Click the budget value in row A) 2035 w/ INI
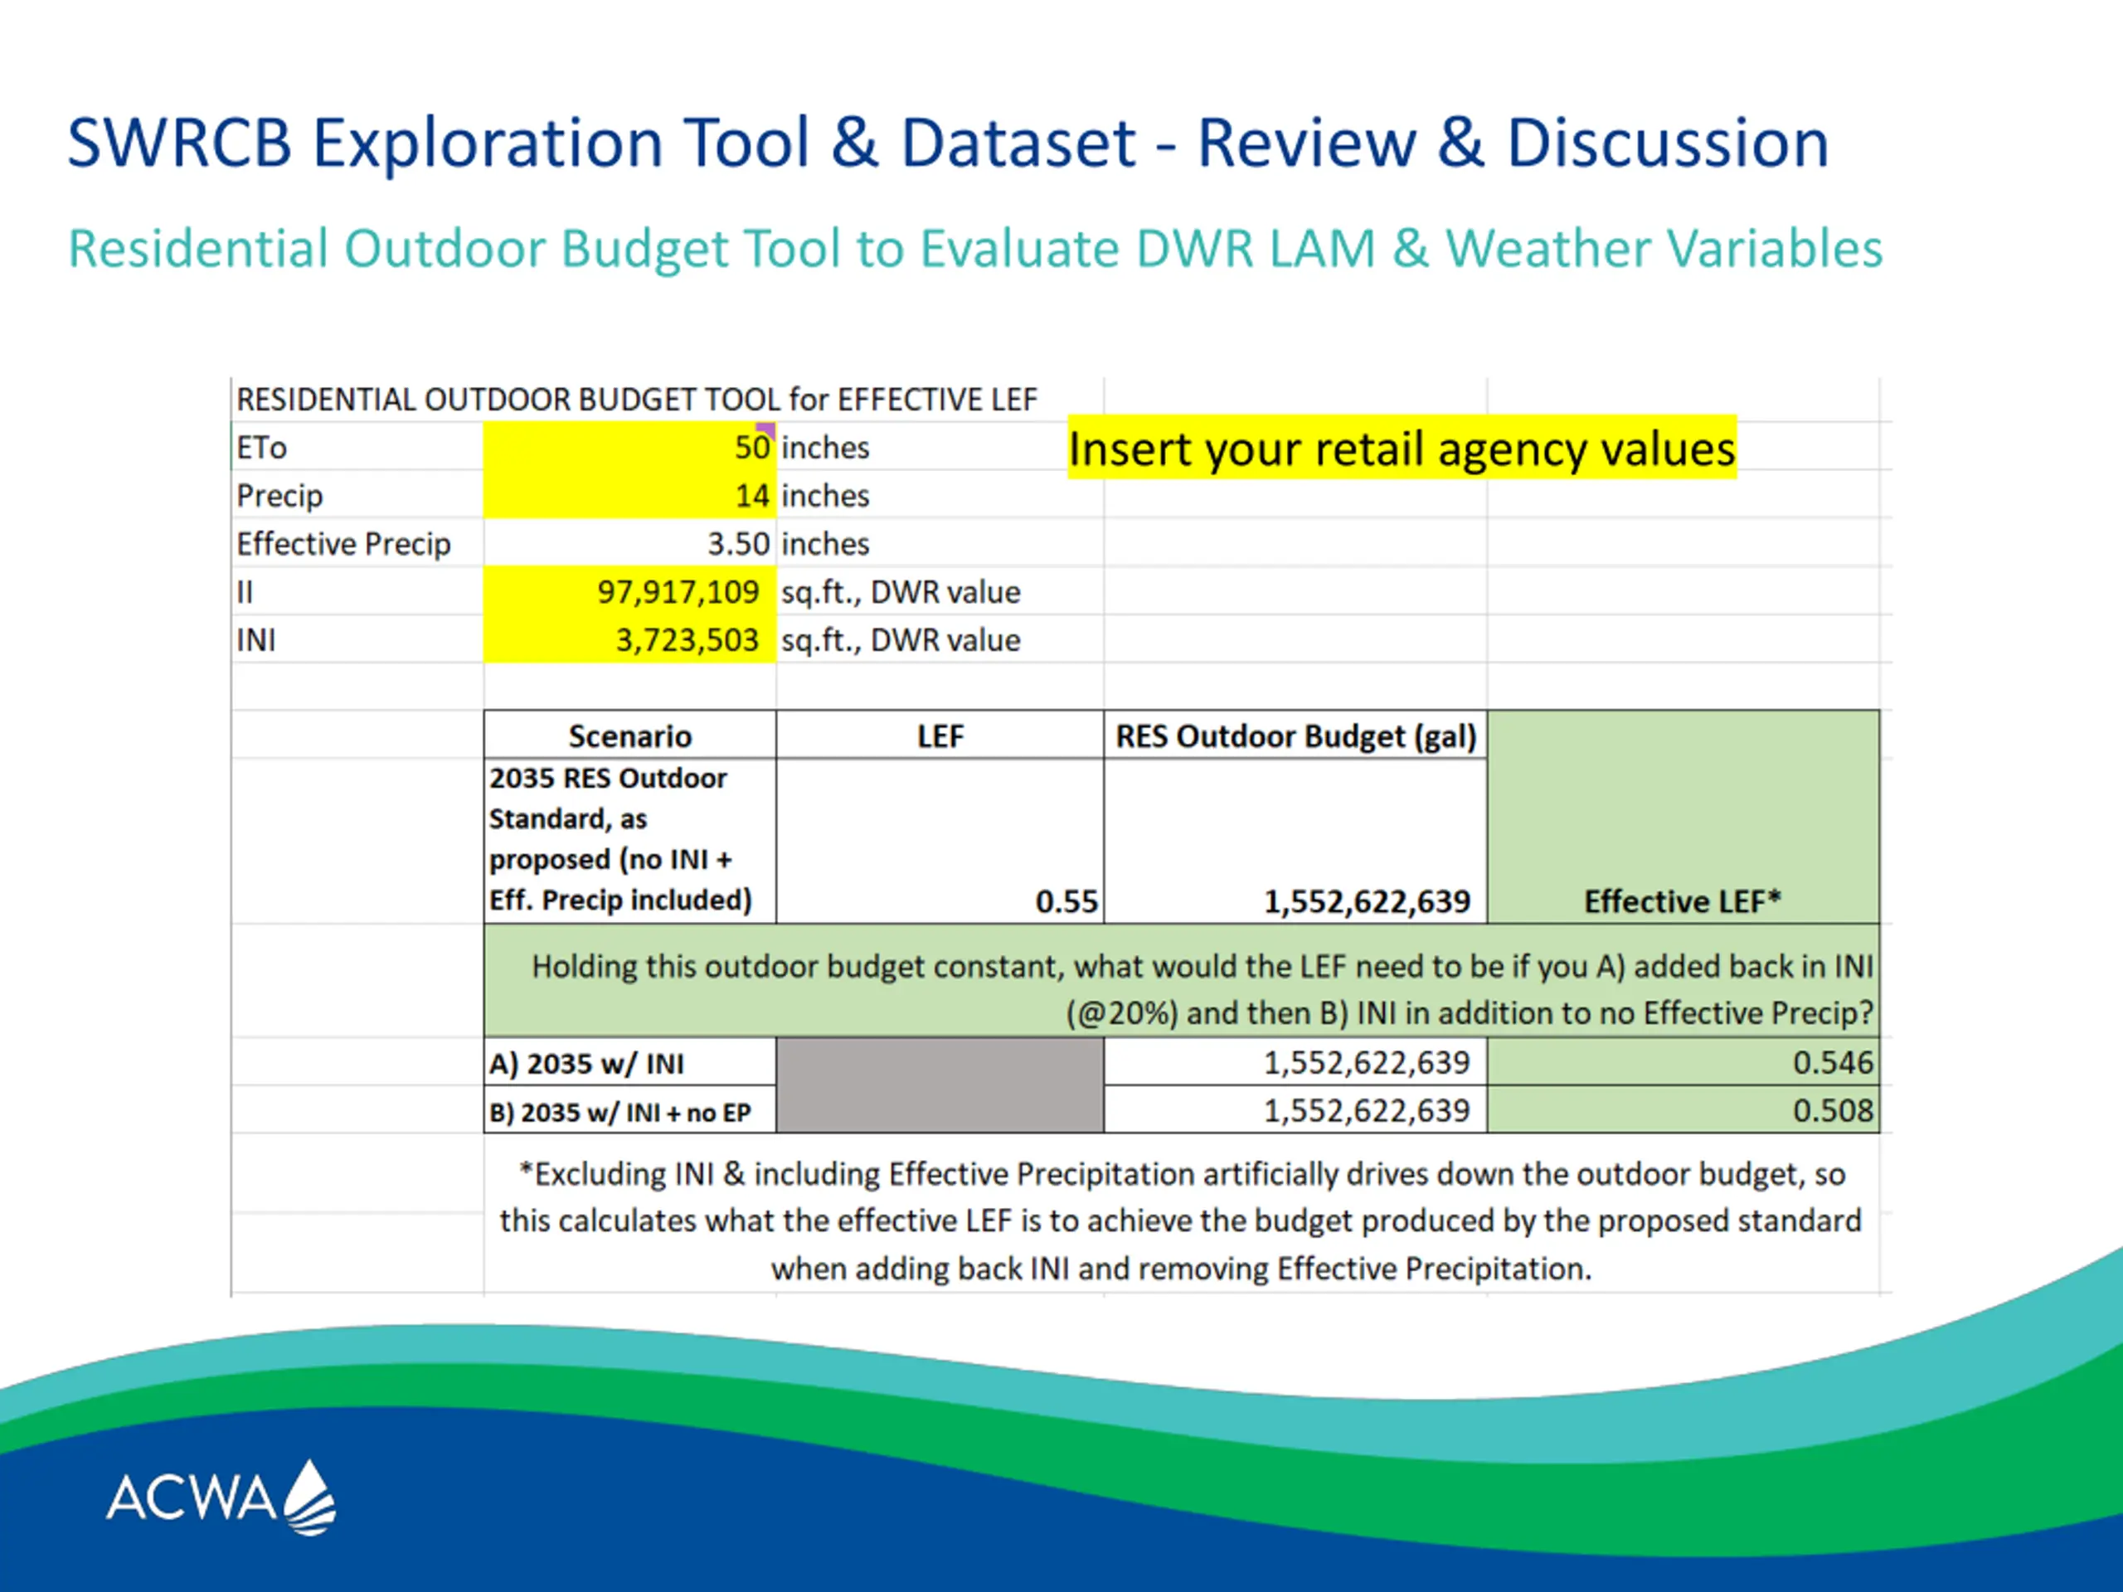 point(1295,1062)
